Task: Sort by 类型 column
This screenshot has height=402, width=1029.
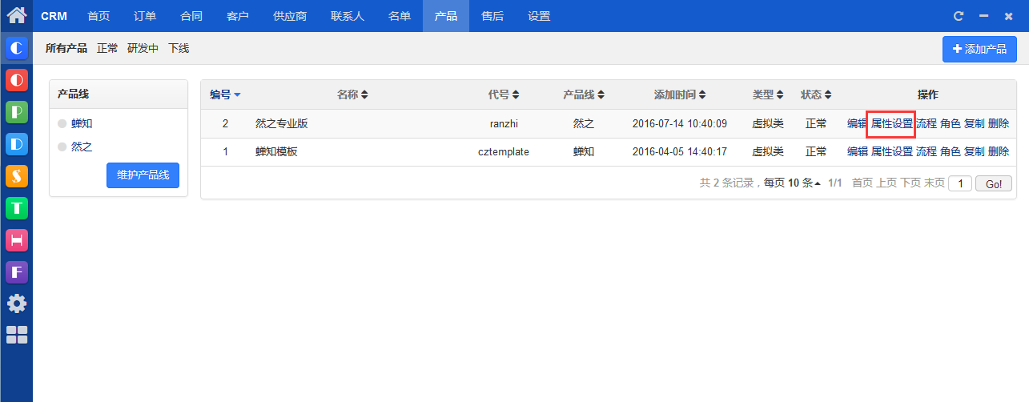Action: pyautogui.click(x=768, y=94)
